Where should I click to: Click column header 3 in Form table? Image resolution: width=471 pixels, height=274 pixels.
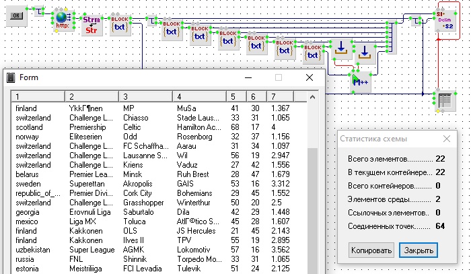[146, 97]
